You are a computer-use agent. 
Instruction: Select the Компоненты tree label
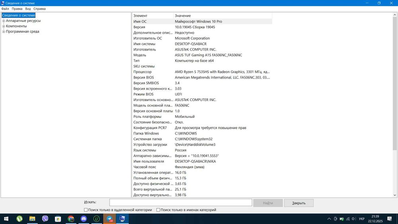pyautogui.click(x=16, y=26)
